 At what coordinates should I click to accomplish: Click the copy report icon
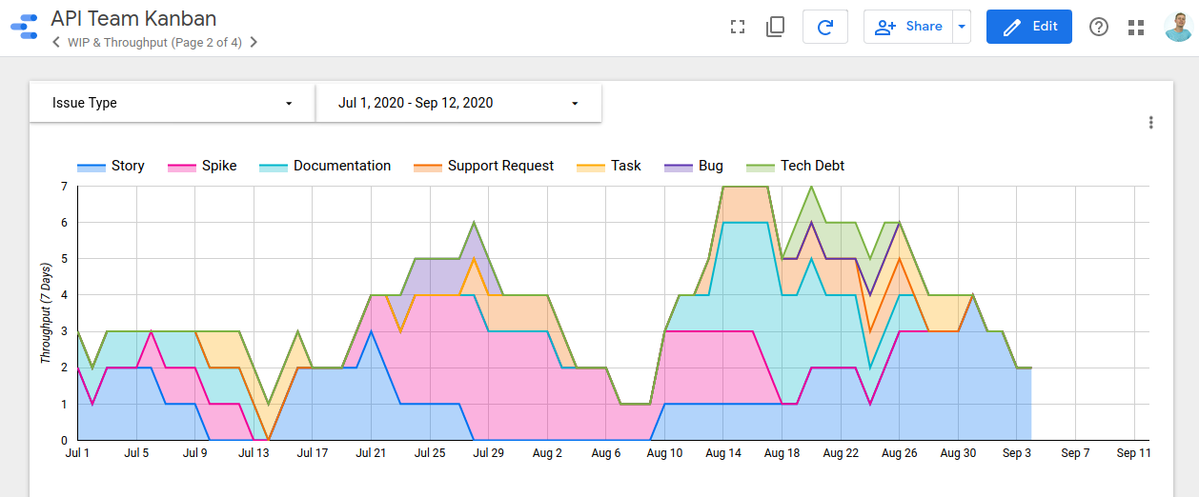click(775, 27)
